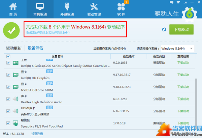
Task: Select version text 6.0.1.7255
Action: pyautogui.click(x=120, y=99)
